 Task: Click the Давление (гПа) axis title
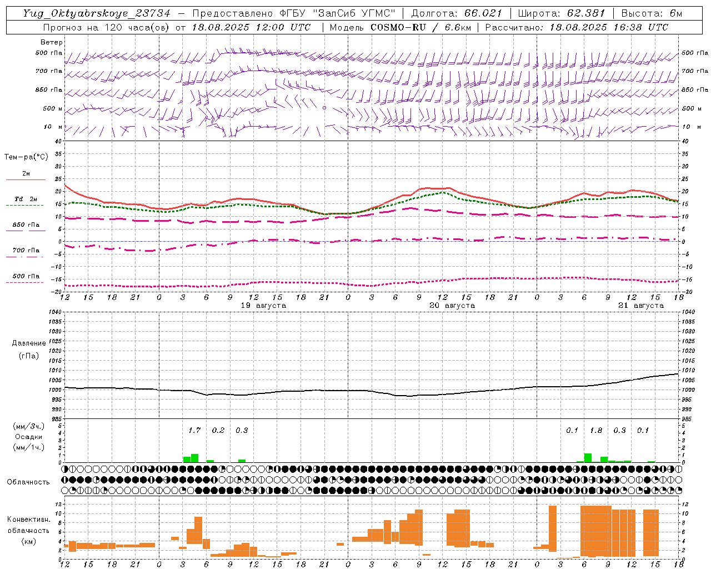pos(29,350)
